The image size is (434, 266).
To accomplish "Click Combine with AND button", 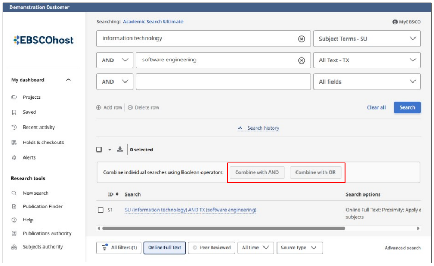I will tap(257, 172).
